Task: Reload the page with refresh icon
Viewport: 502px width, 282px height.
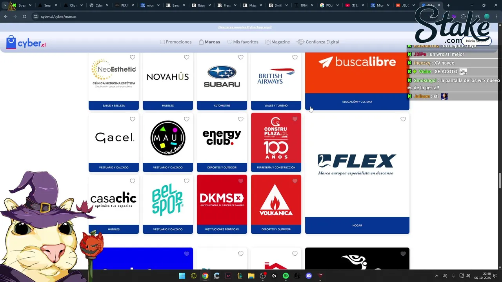Action: click(24, 16)
